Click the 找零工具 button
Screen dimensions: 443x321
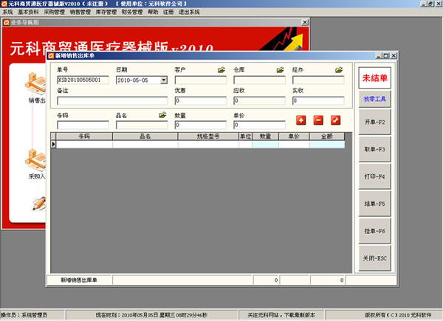(x=374, y=99)
